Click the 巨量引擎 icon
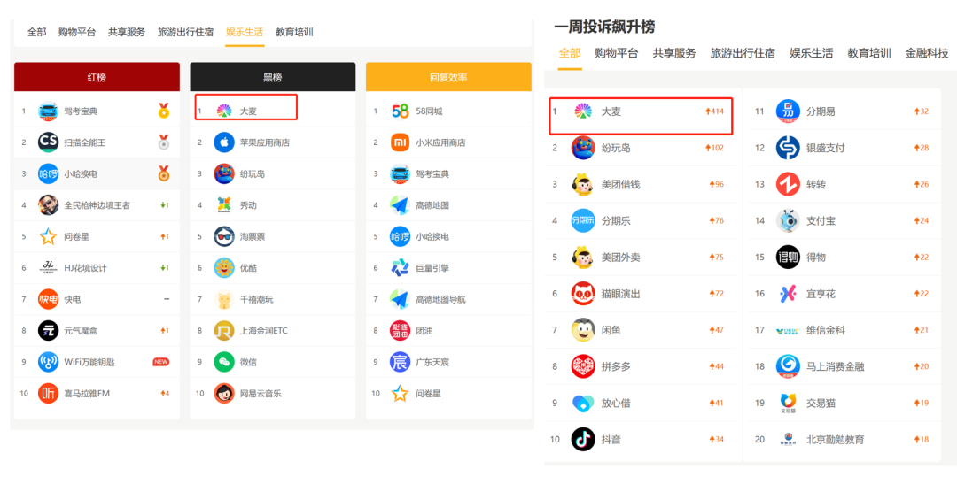Viewport: 957px width, 492px height. point(400,267)
